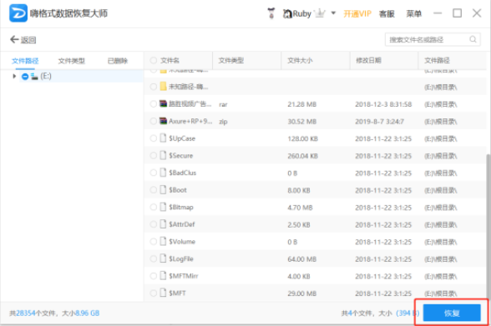The width and height of the screenshot is (491, 326).
Task: Click the rar archive file icon
Action: (x=163, y=103)
